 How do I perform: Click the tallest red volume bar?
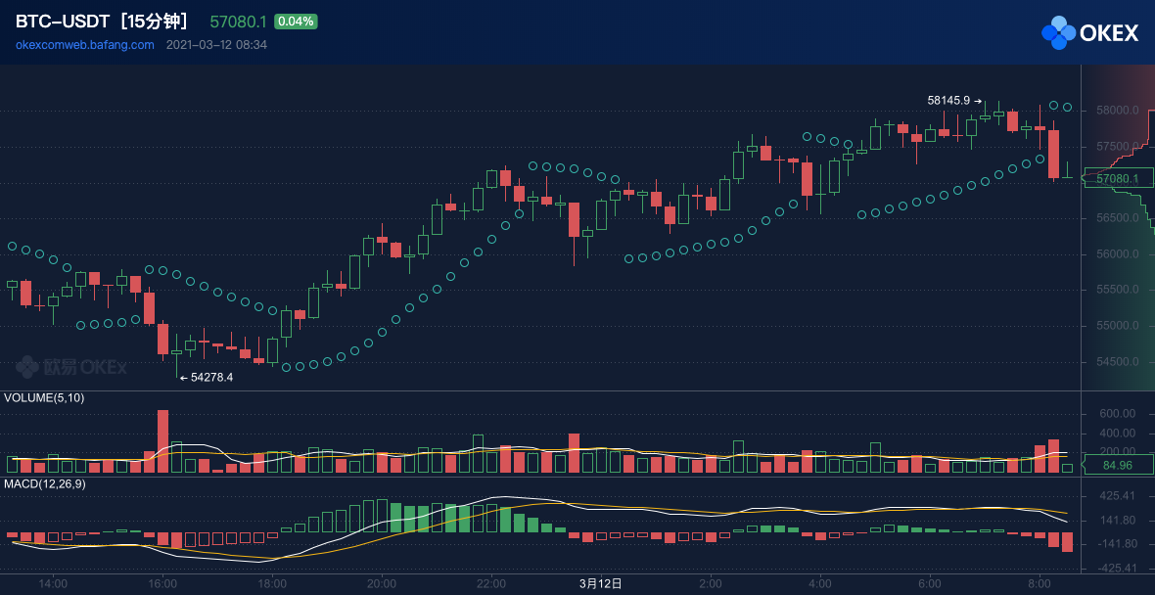[x=162, y=441]
